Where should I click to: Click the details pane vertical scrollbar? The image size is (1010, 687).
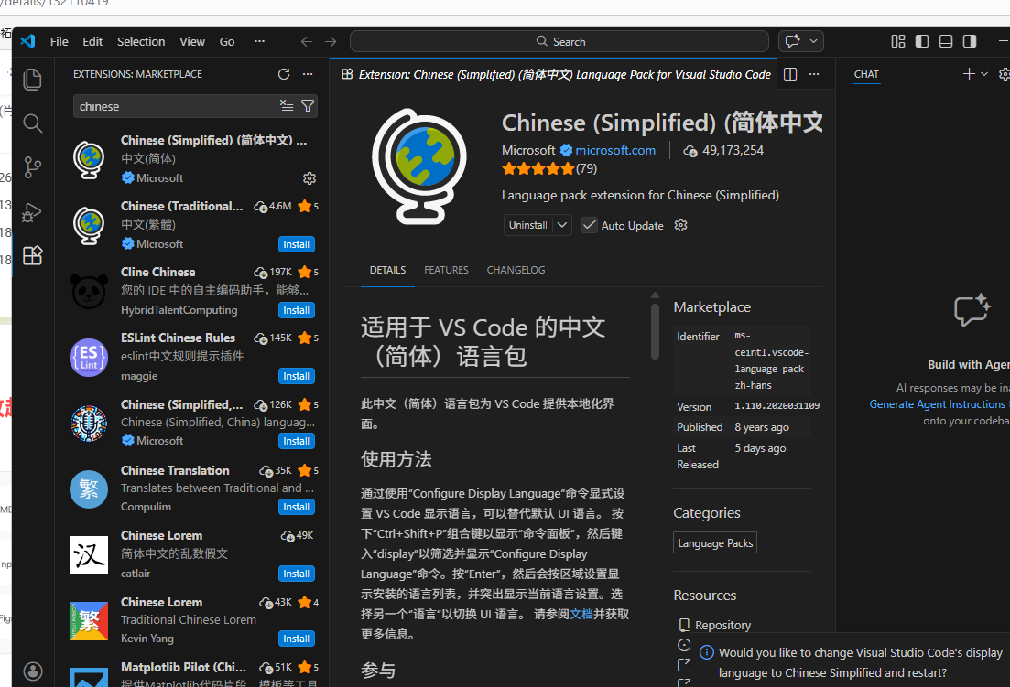(x=655, y=331)
